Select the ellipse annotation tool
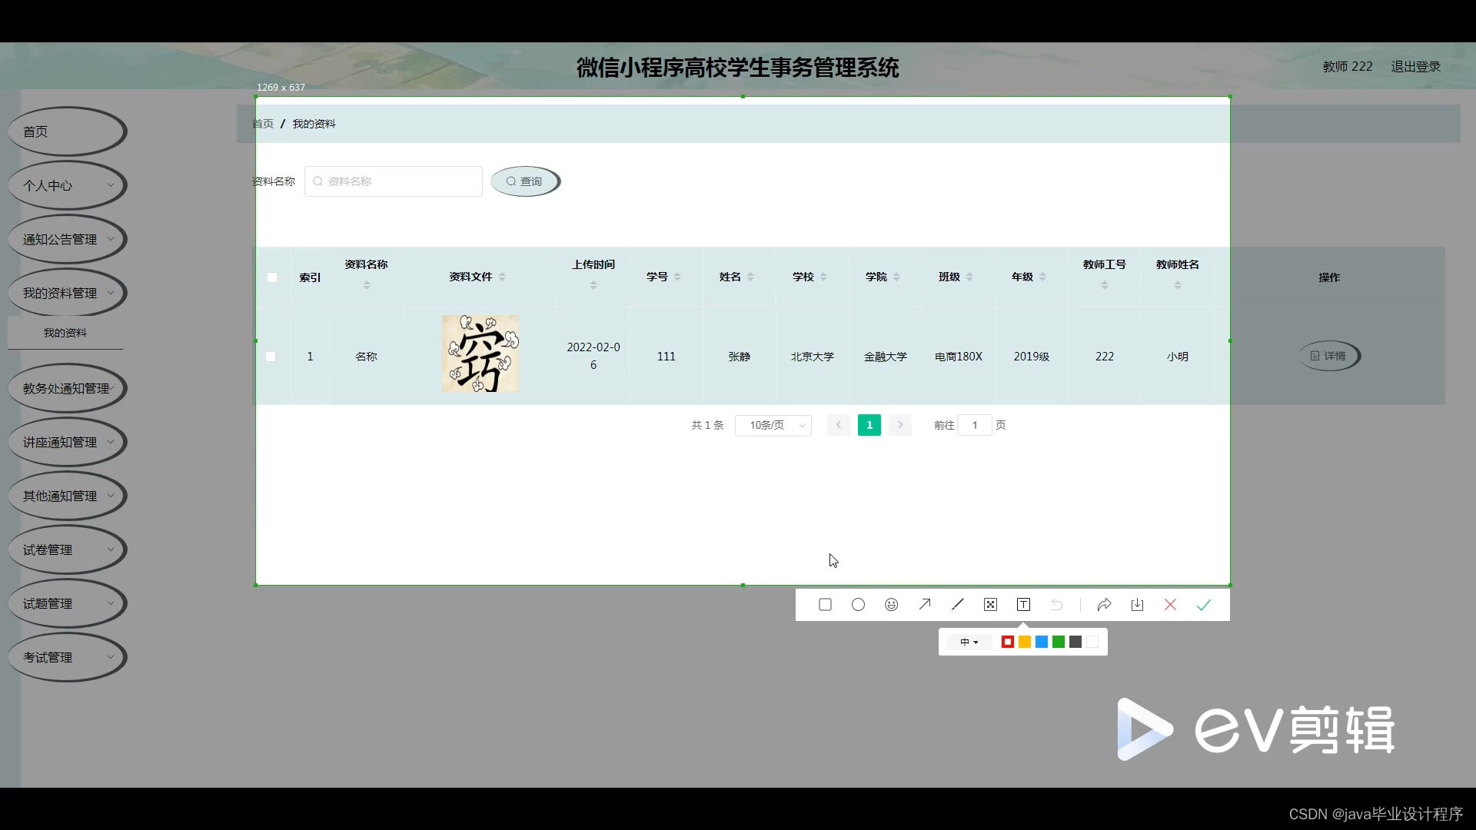 point(859,605)
